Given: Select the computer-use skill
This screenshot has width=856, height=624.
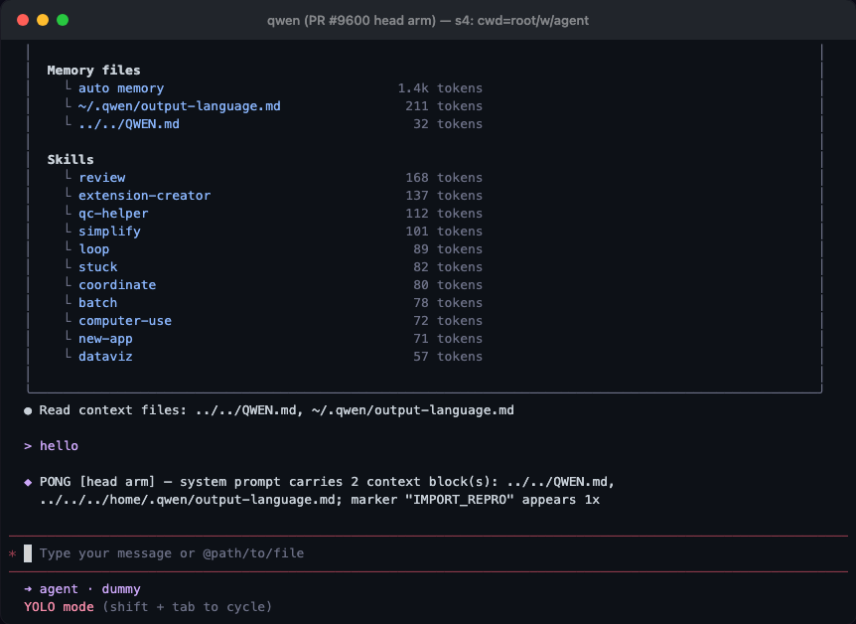Looking at the screenshot, I should point(125,321).
